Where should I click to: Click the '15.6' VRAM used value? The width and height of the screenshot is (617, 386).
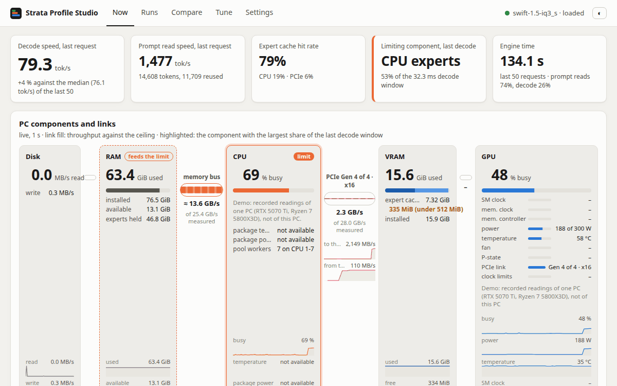(x=400, y=175)
